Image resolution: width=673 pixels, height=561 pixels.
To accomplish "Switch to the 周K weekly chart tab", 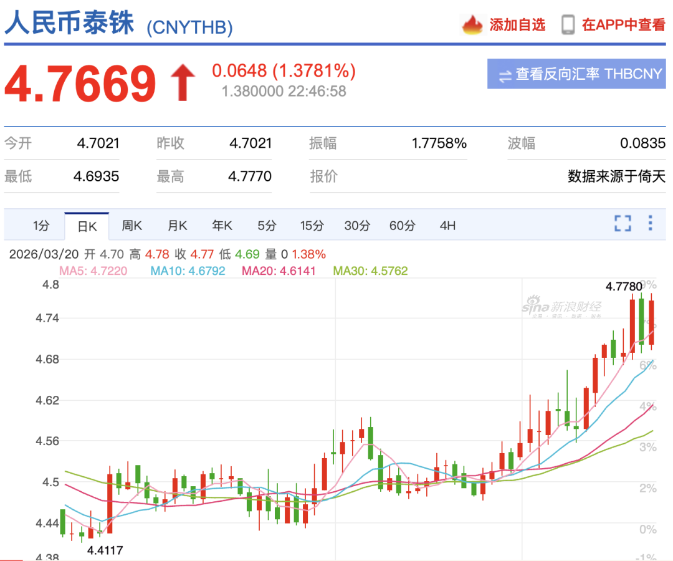I will pyautogui.click(x=131, y=226).
